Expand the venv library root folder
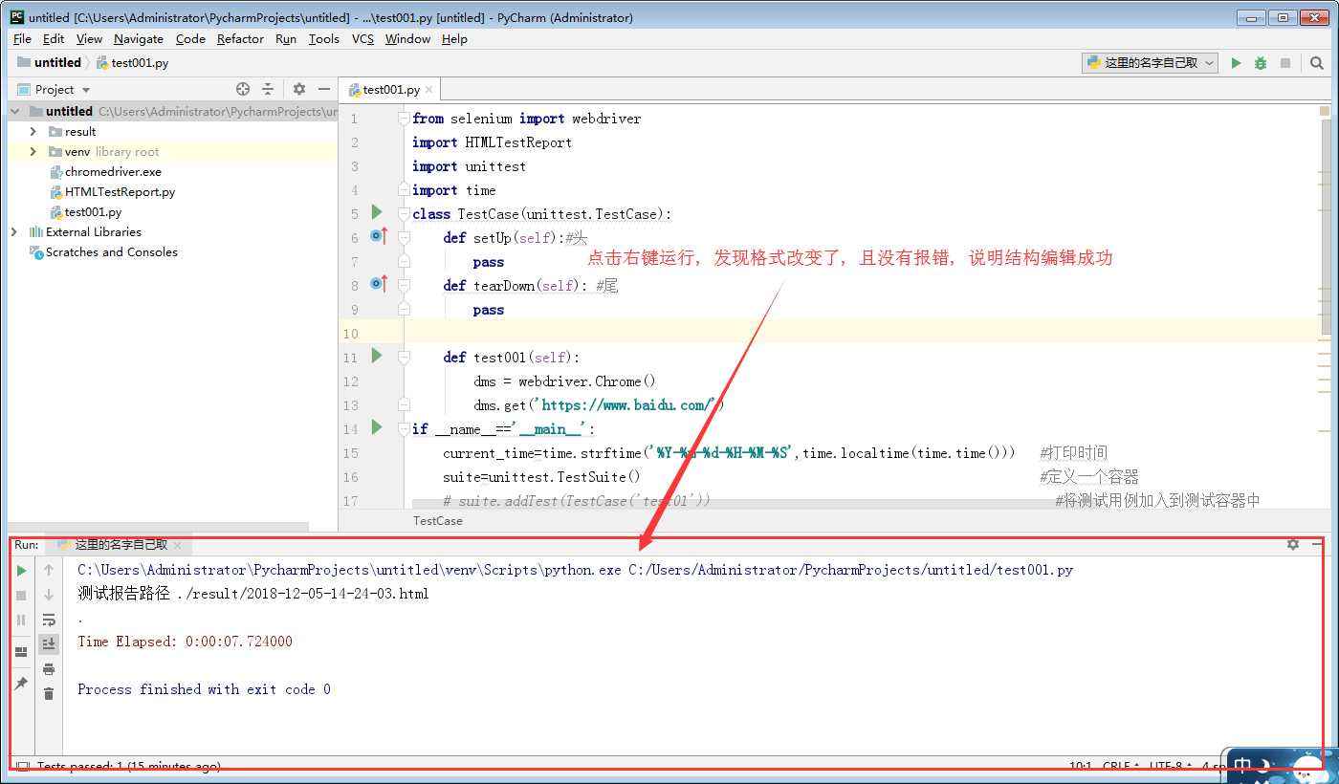1339x784 pixels. tap(33, 151)
